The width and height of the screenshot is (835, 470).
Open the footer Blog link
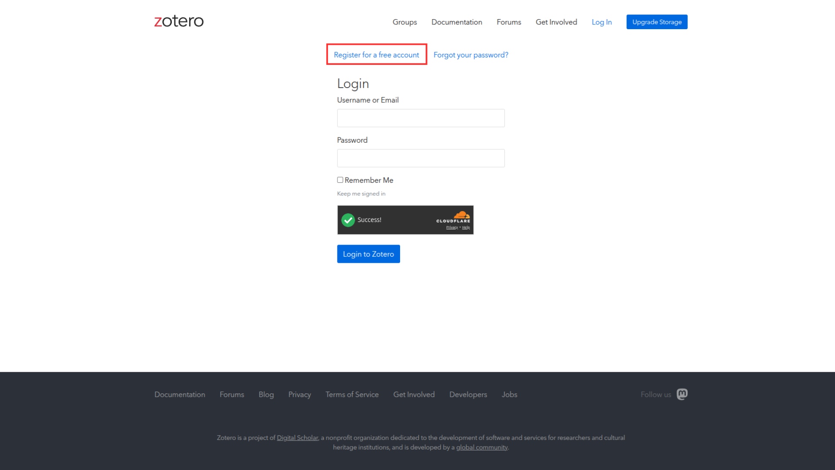[266, 394]
